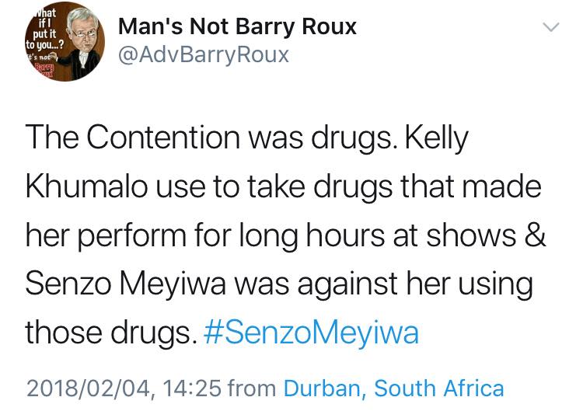583x418 pixels.
Task: Open the #SenzoMeyiwa hashtag
Action: click(x=311, y=332)
